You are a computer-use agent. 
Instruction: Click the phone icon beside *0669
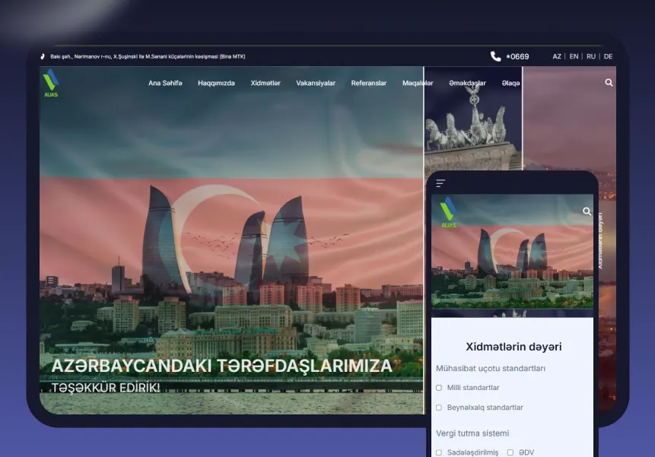click(x=496, y=56)
